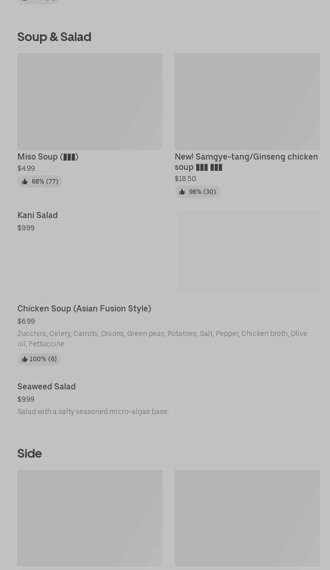Click the Seaweed Salad description text
330x570 pixels.
pos(93,412)
